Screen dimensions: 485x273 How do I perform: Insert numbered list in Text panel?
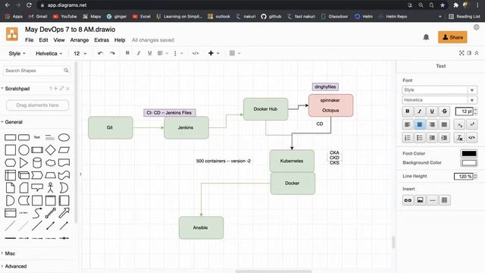point(408,138)
